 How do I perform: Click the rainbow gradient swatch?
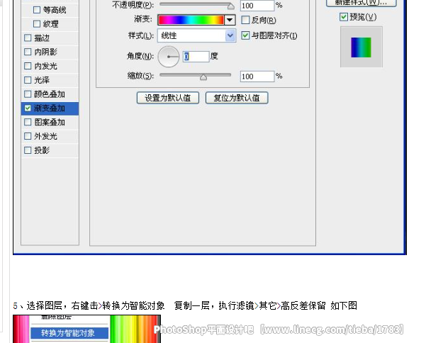pyautogui.click(x=191, y=20)
